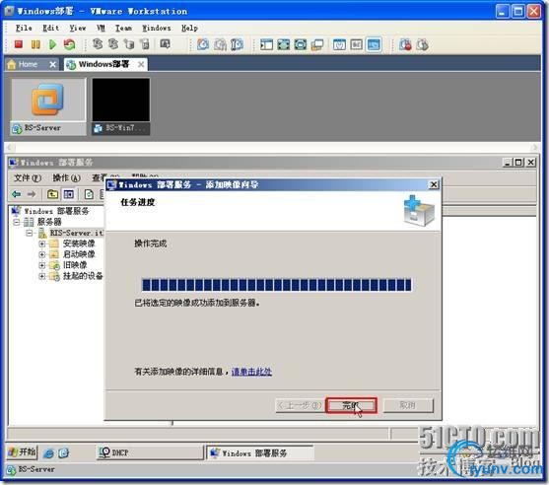Open the VM menu

tap(101, 28)
